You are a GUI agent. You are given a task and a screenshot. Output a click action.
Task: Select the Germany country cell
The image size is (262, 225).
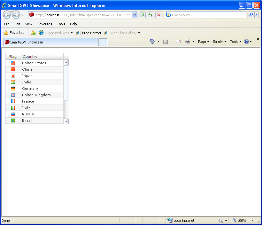42,89
